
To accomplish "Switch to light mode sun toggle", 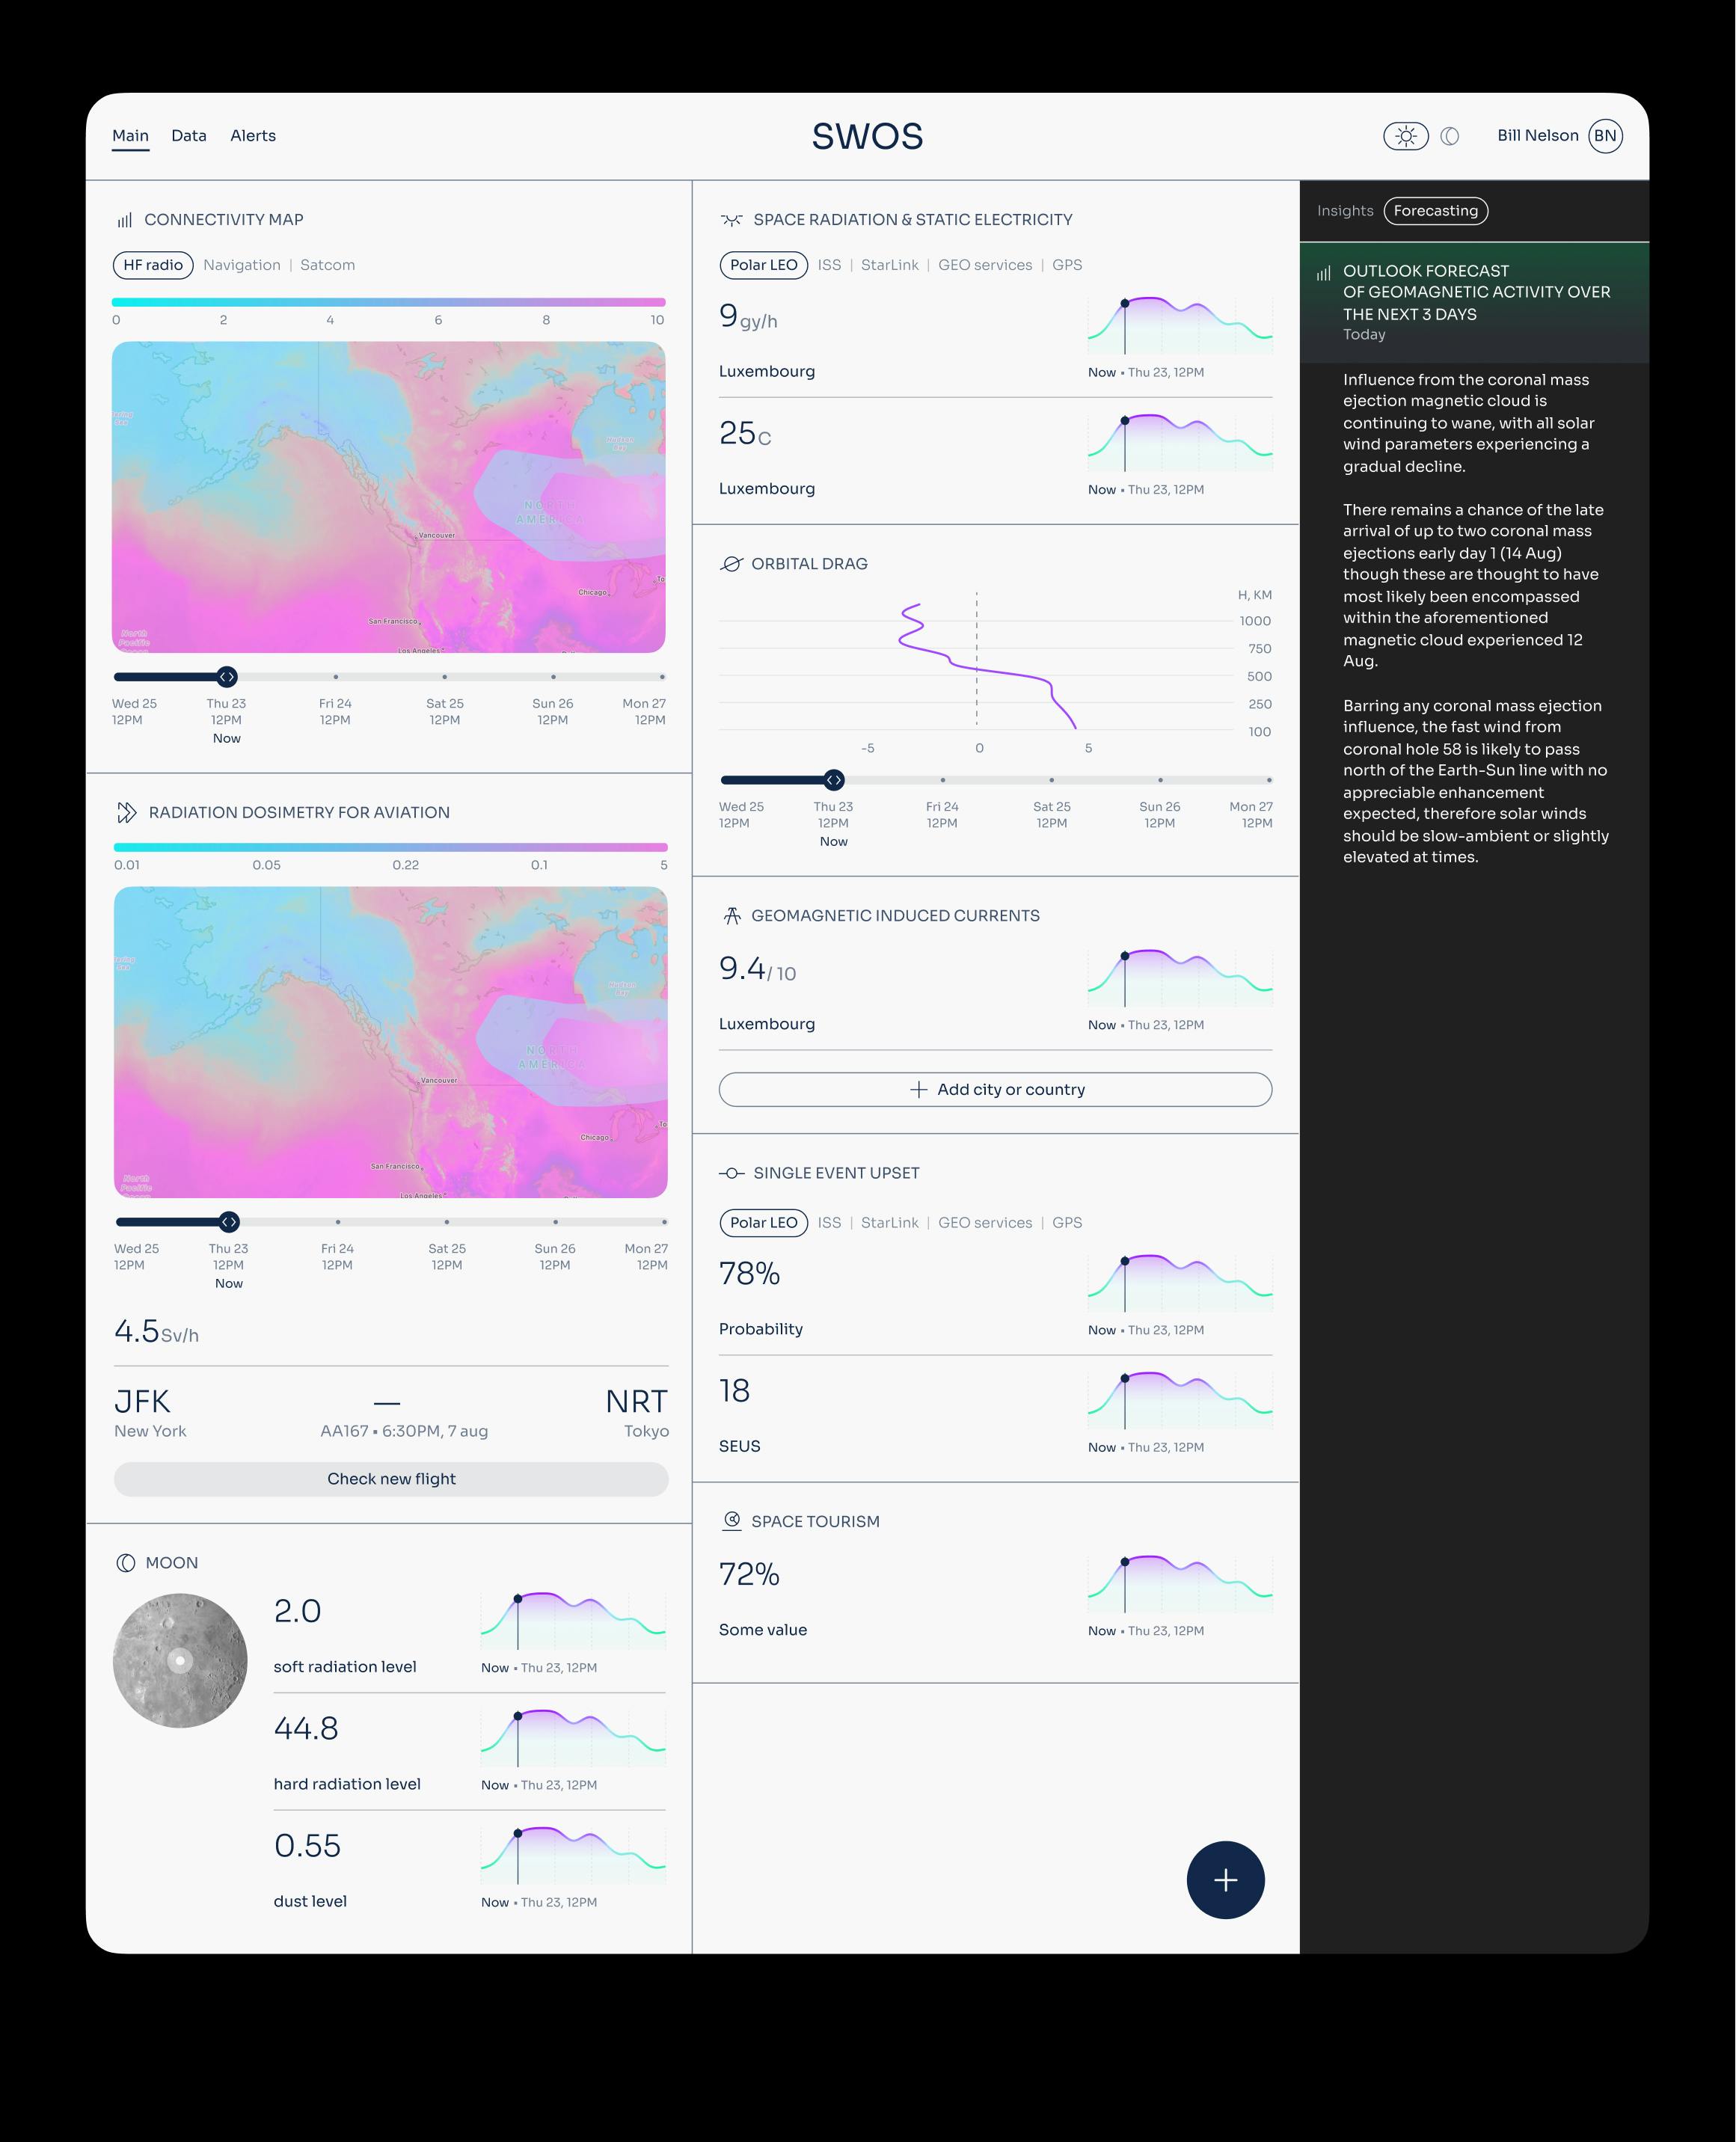I will pyautogui.click(x=1405, y=136).
